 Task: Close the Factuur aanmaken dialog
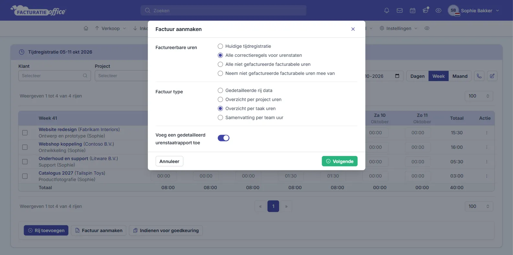[353, 29]
